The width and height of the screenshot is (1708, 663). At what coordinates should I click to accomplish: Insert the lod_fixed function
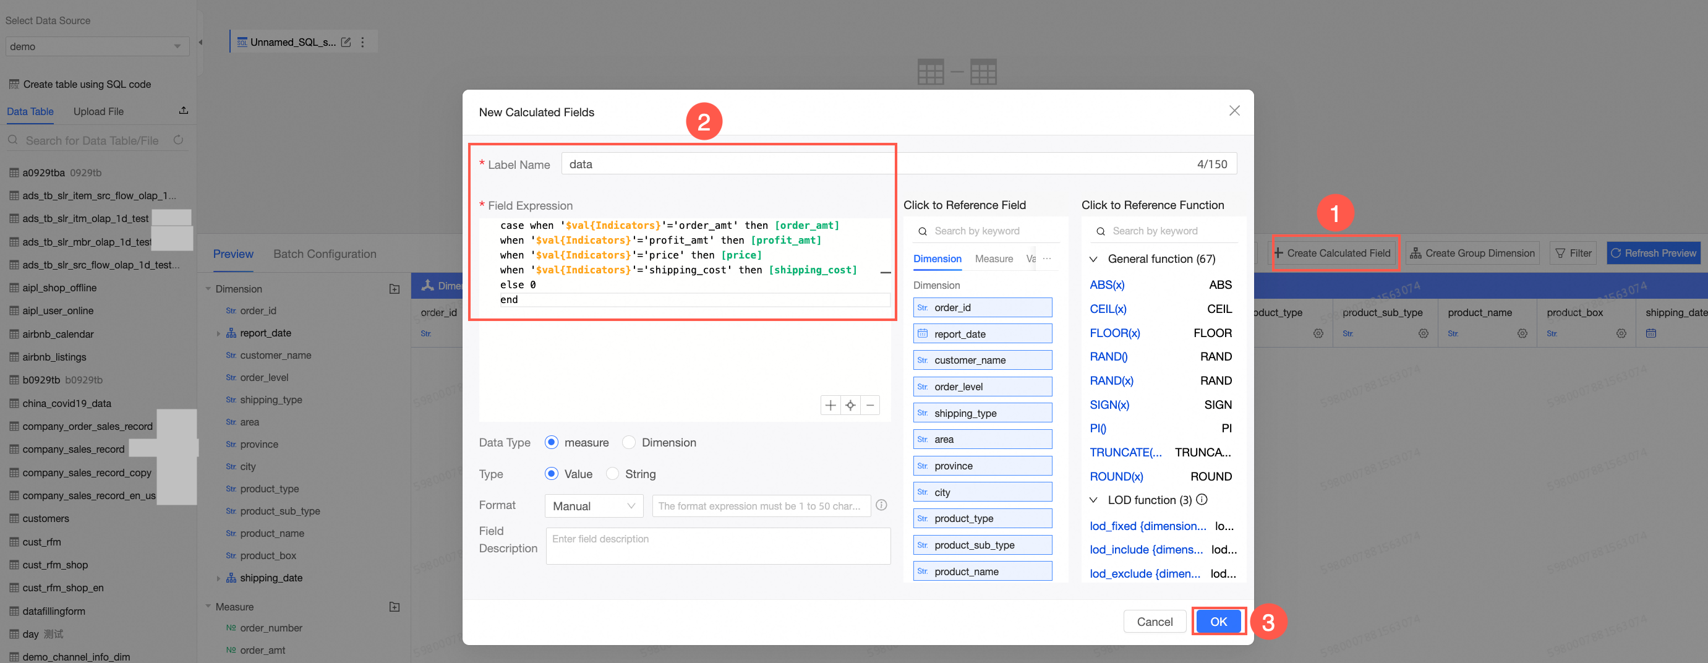tap(1148, 526)
